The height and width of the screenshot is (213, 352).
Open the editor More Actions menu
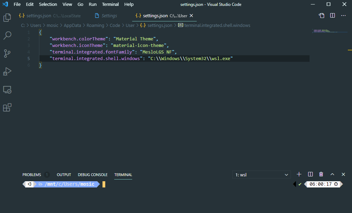[343, 16]
